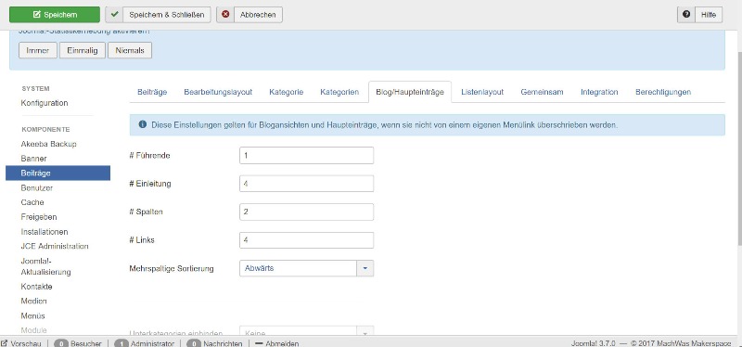Click the # Einleitung input field

click(307, 184)
